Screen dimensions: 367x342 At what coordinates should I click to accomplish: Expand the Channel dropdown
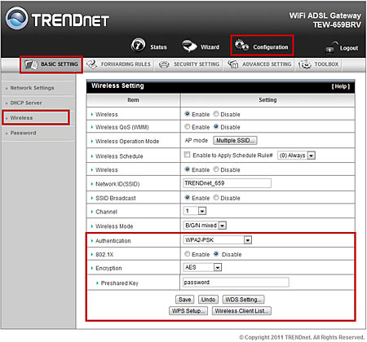coord(195,211)
